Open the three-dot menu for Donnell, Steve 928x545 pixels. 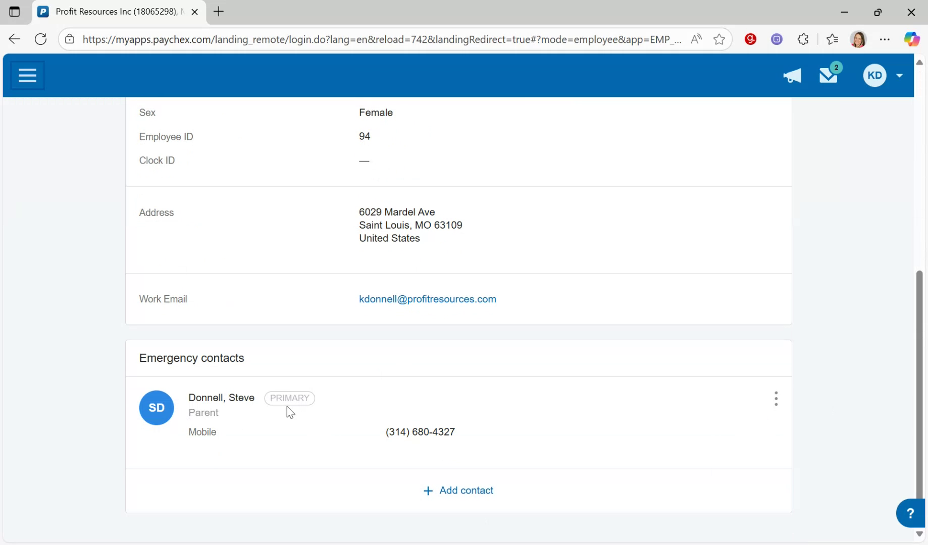pyautogui.click(x=776, y=398)
